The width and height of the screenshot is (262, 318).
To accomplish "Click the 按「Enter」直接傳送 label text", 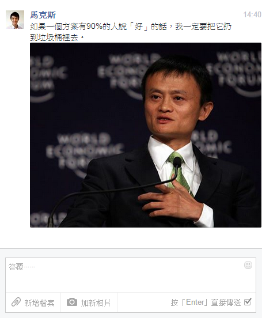I will (206, 302).
